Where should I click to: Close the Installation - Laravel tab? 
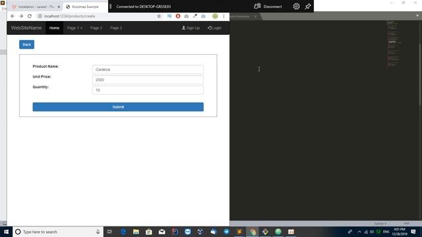(59, 7)
